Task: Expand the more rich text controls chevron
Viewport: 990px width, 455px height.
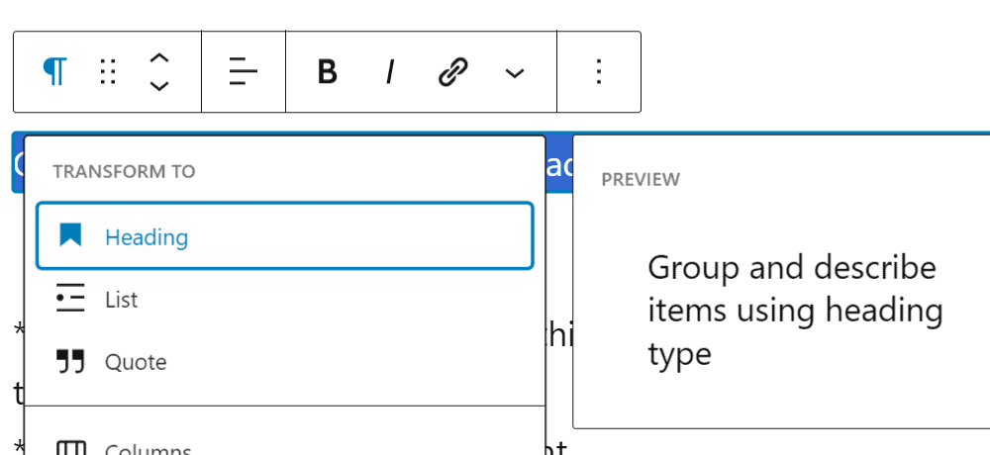Action: click(x=514, y=72)
